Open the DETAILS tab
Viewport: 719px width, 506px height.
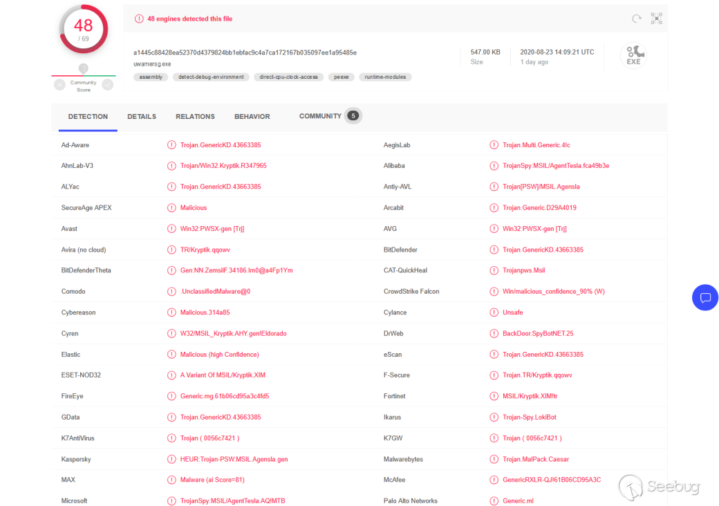click(x=142, y=116)
